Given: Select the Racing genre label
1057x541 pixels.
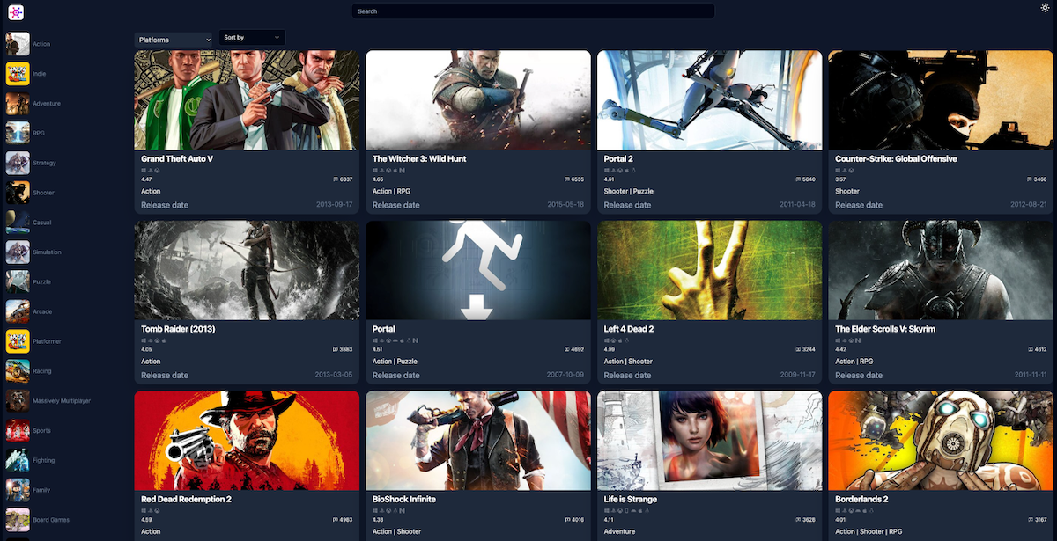Looking at the screenshot, I should click(42, 371).
